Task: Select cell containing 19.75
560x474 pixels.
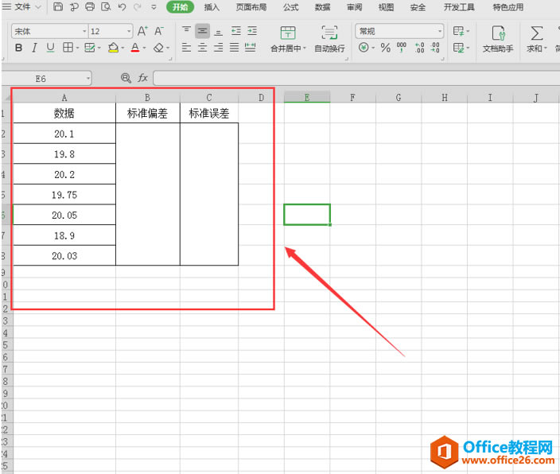Action: [x=64, y=195]
